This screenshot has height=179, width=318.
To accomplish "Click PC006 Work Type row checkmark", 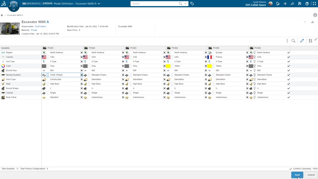I will 289,79.
